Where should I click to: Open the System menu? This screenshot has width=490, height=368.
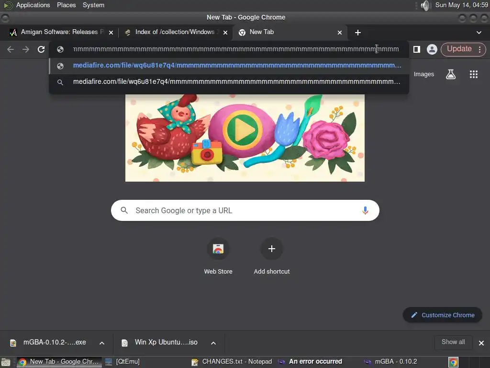pyautogui.click(x=93, y=5)
